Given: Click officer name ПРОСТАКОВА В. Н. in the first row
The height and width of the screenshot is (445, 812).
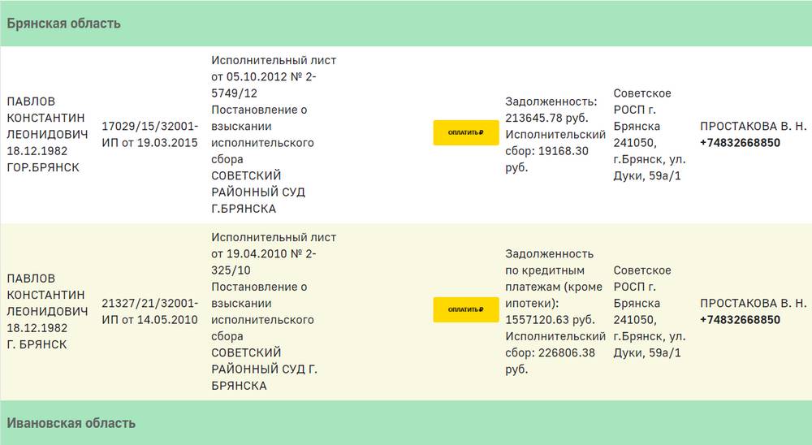Looking at the screenshot, I should 753,126.
